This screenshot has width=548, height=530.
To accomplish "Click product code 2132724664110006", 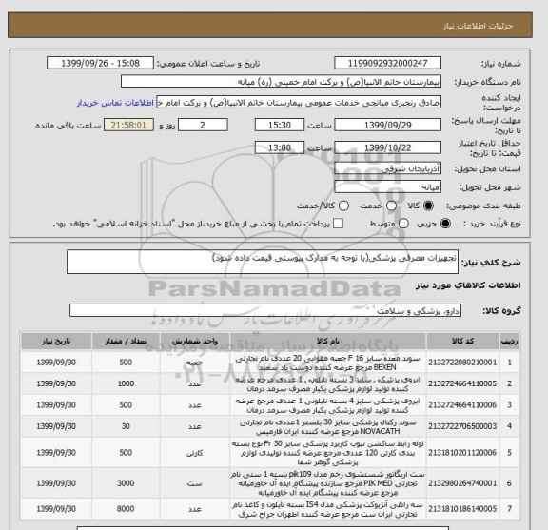I will pyautogui.click(x=462, y=405).
